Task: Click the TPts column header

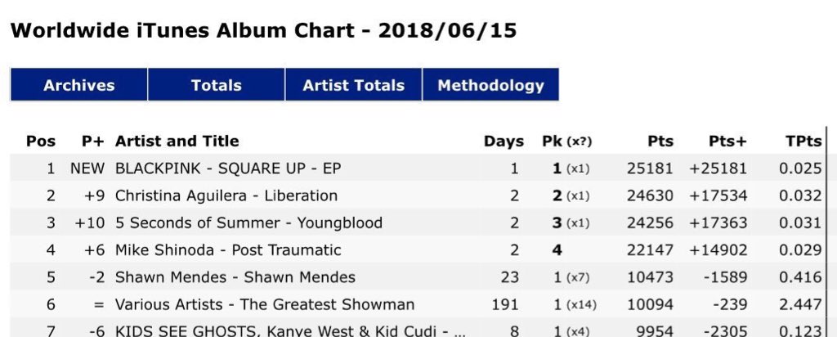Action: [x=803, y=141]
